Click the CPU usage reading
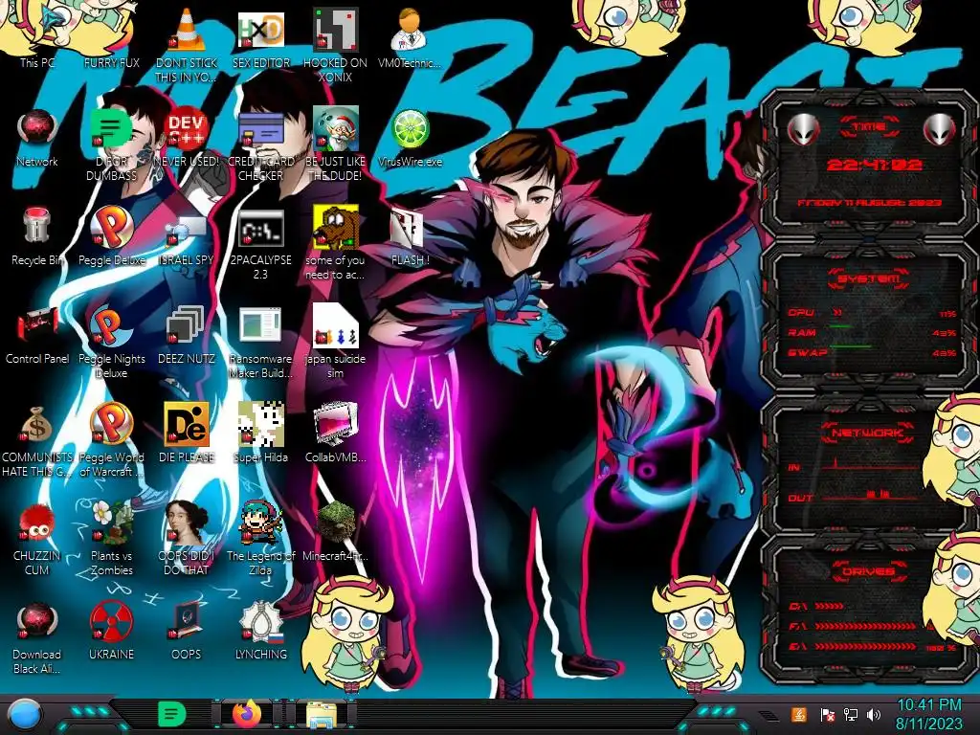 (947, 314)
